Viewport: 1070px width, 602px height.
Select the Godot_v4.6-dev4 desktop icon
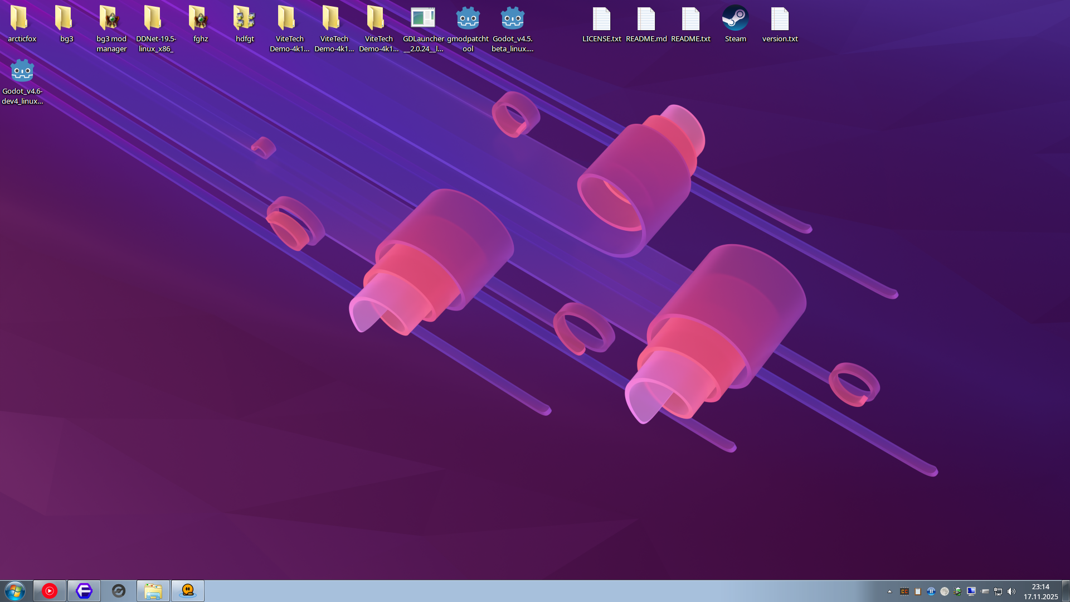click(22, 81)
